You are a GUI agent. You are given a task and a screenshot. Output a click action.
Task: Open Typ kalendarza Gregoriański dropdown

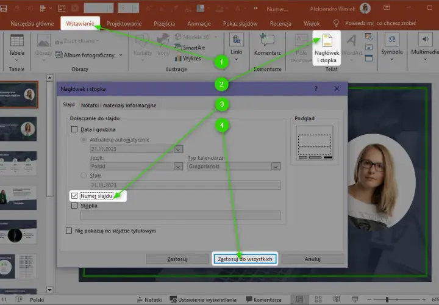(276, 167)
